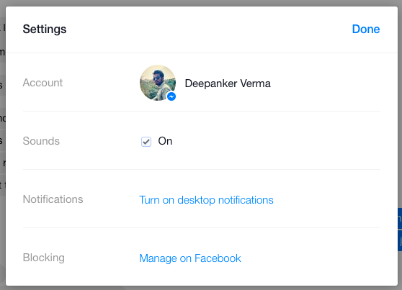Open Manage on Facebook link
Screen dimensions: 402x290
pos(190,258)
